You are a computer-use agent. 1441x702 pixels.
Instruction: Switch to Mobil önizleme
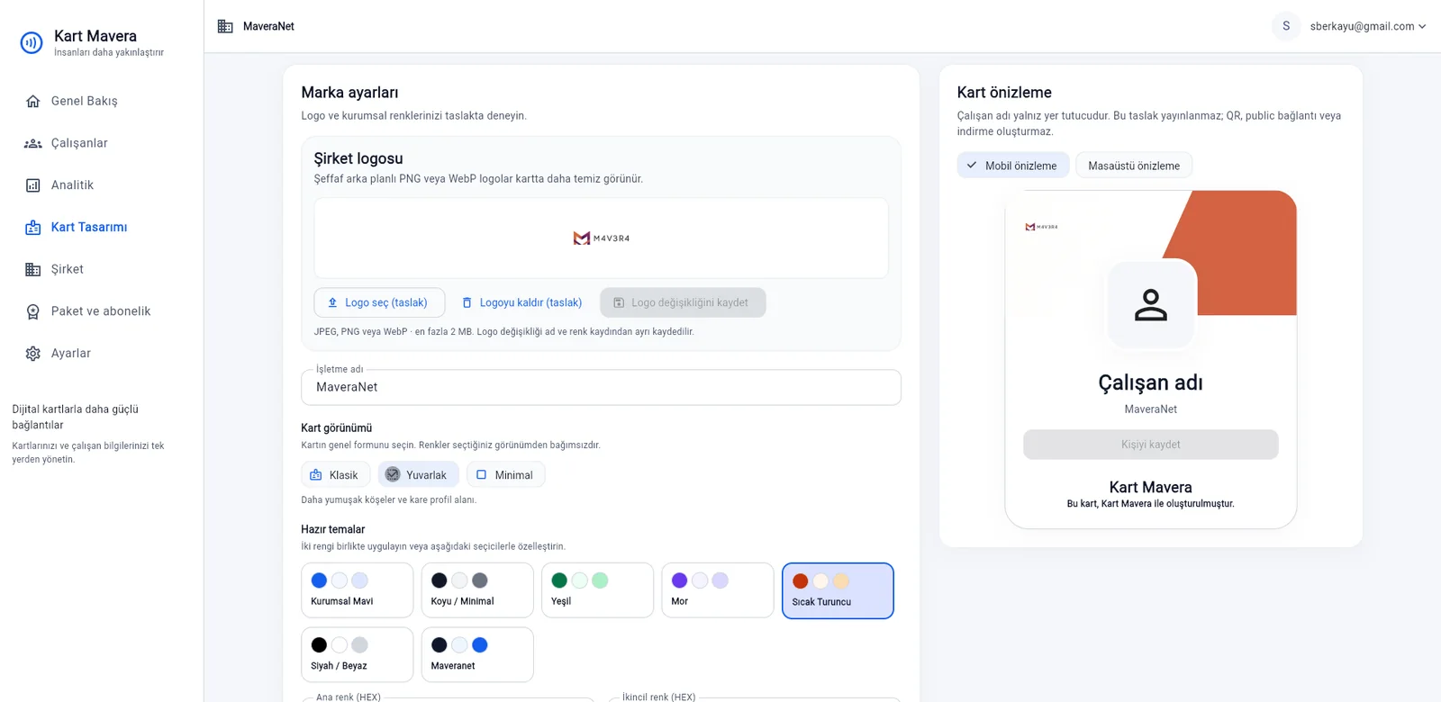point(1013,166)
